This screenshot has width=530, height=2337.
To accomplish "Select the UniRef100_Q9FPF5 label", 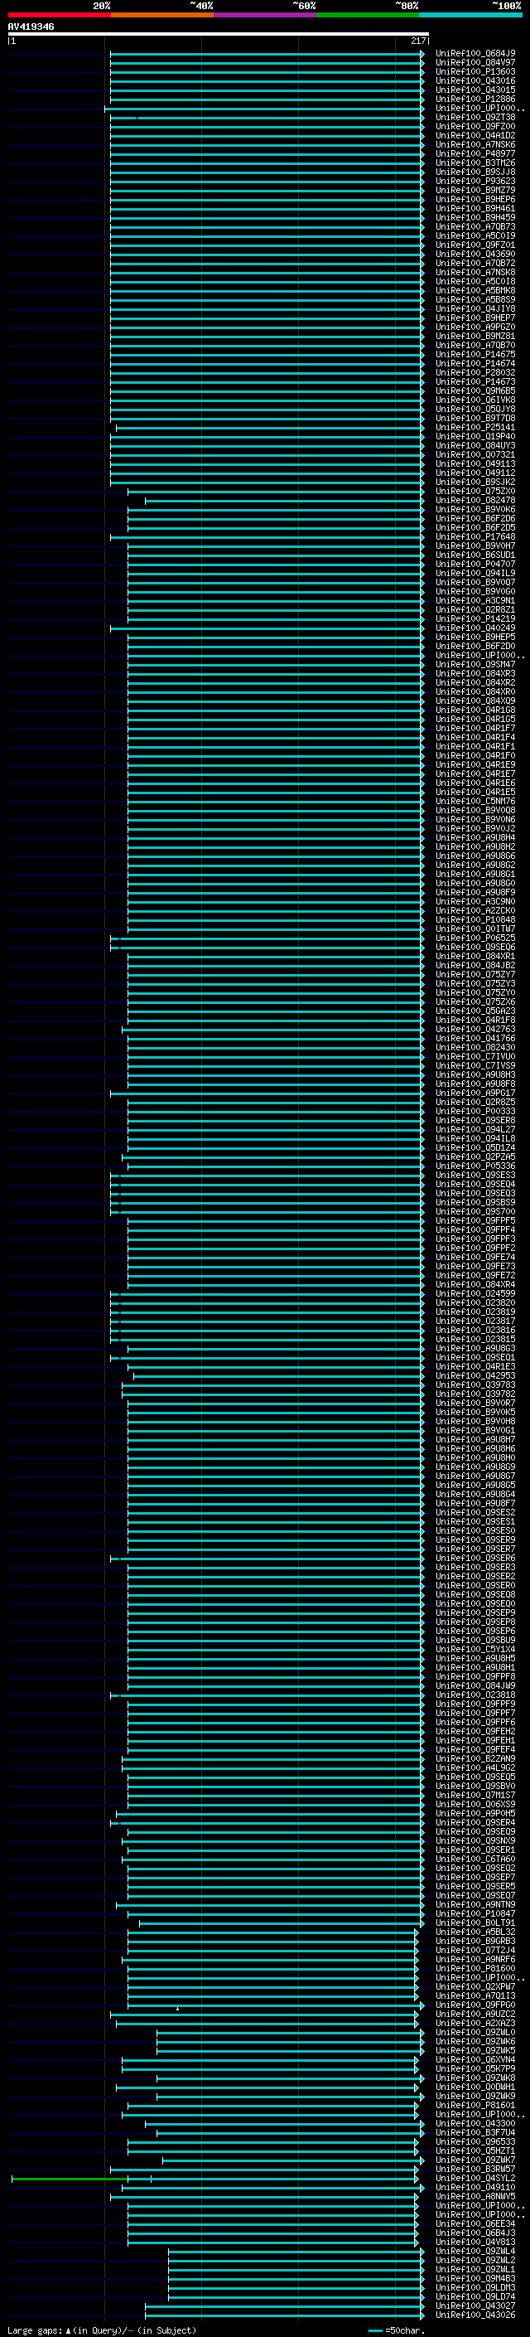I will point(475,1220).
